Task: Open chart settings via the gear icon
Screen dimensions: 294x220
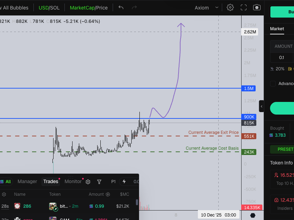Action: click(x=230, y=7)
